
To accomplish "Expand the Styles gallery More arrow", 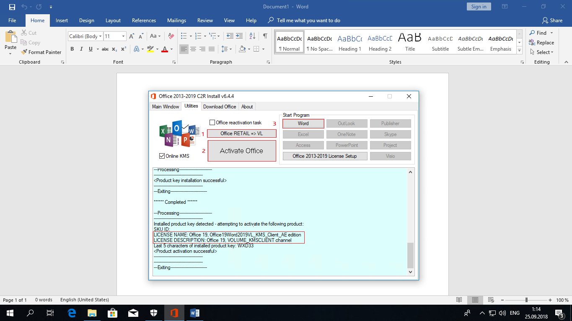I will coord(520,51).
